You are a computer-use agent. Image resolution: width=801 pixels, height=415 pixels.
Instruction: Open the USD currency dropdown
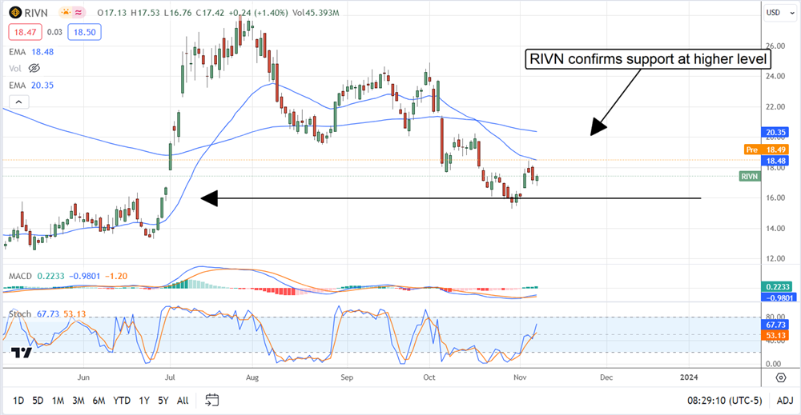click(773, 13)
